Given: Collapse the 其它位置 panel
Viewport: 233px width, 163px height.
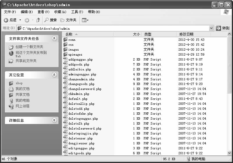Looking at the screenshot, I should pos(54,75).
